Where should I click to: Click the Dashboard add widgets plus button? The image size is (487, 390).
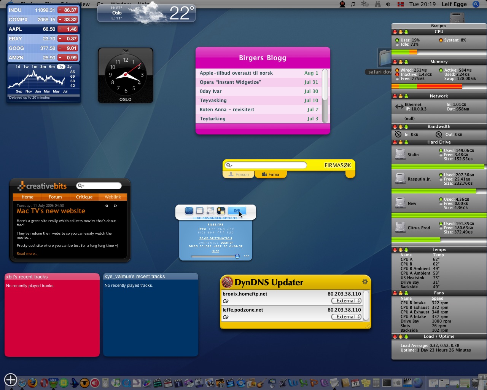coord(11,379)
